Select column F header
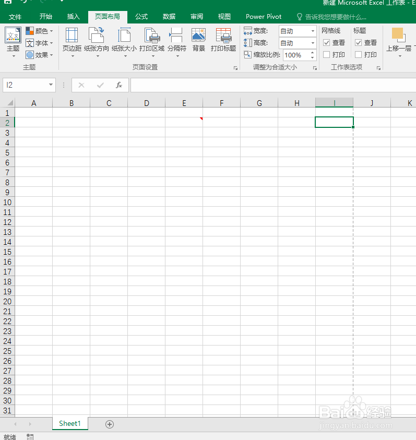The image size is (416, 440). coord(222,103)
